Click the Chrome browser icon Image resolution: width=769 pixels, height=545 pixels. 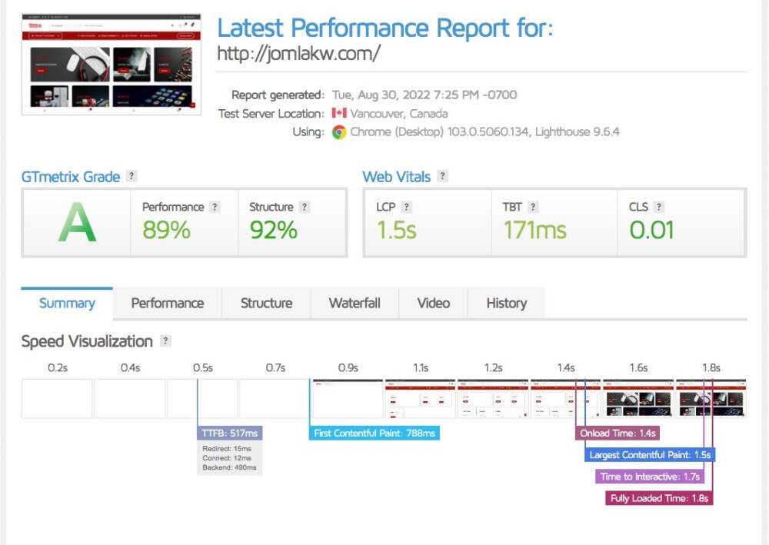click(x=339, y=131)
